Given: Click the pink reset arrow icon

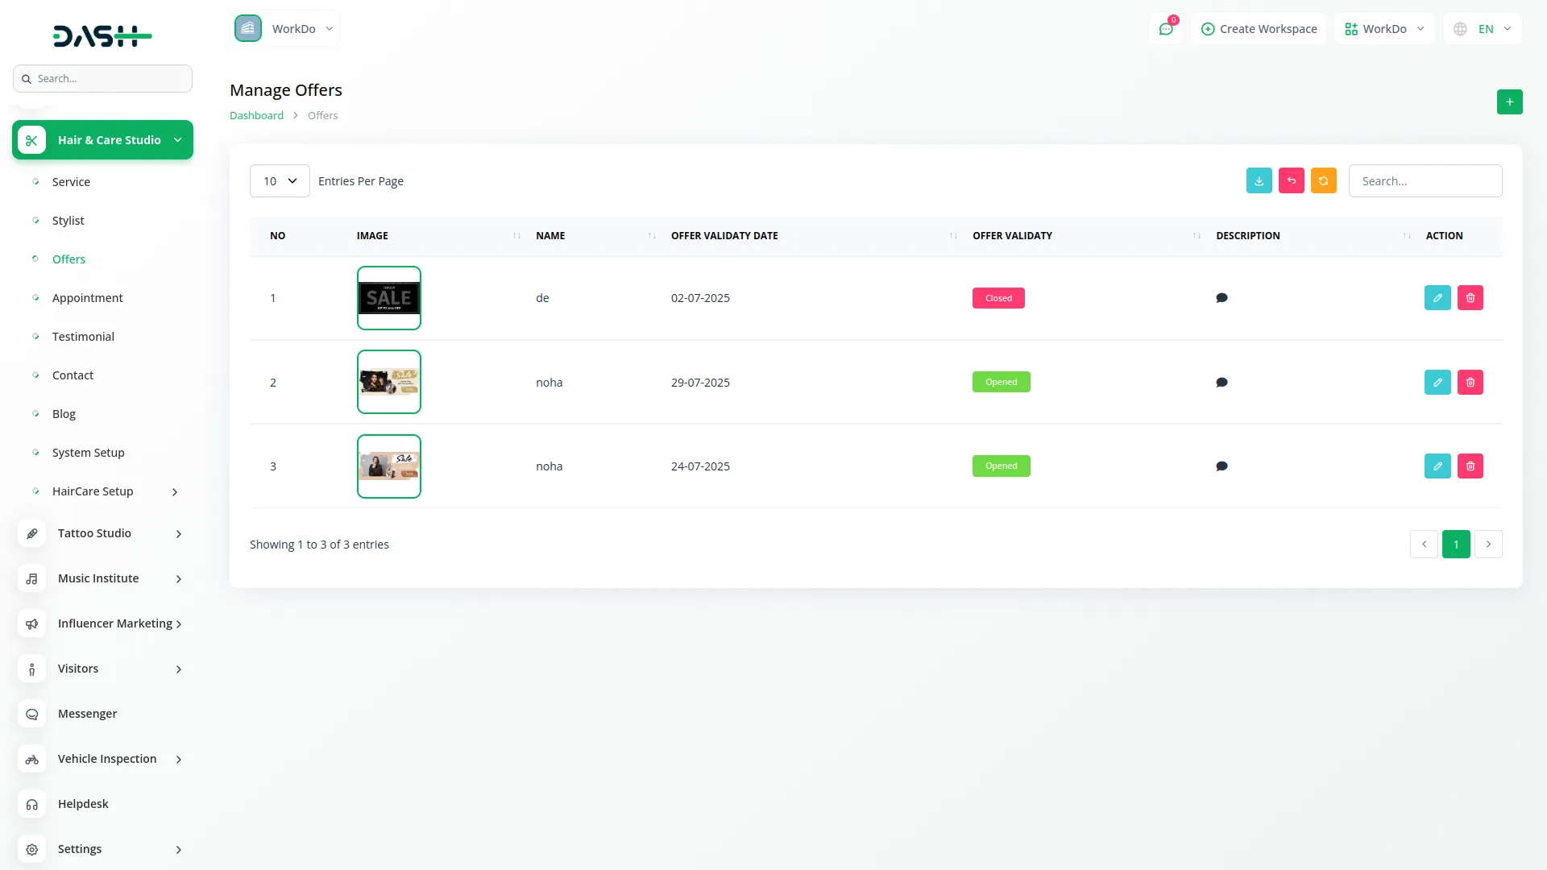Looking at the screenshot, I should 1291,181.
